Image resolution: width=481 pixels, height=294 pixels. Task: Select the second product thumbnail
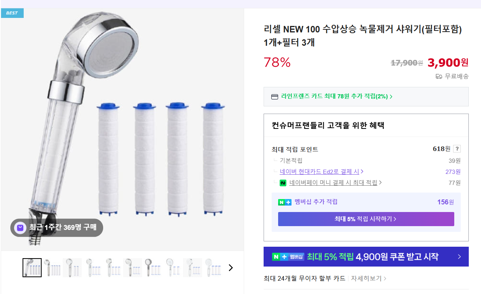point(52,268)
